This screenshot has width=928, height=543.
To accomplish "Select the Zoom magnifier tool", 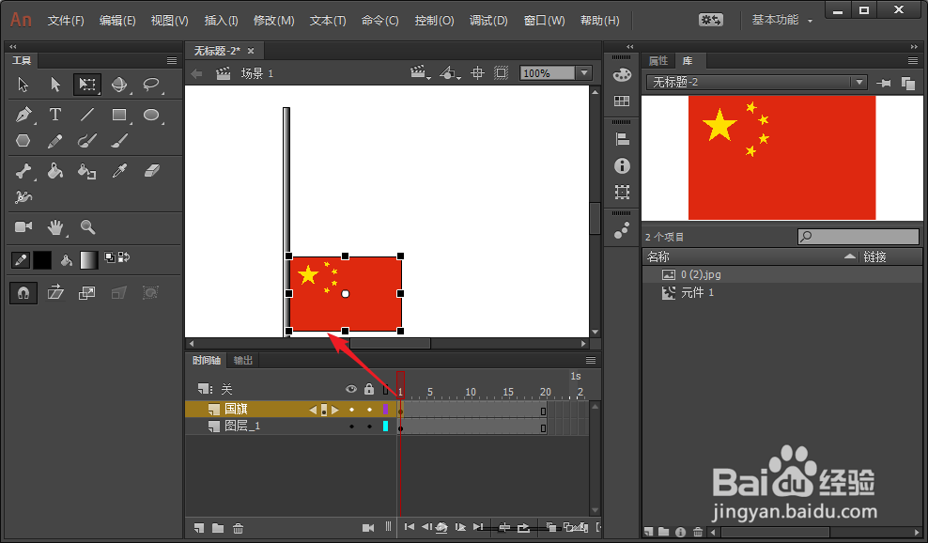I will [x=87, y=226].
